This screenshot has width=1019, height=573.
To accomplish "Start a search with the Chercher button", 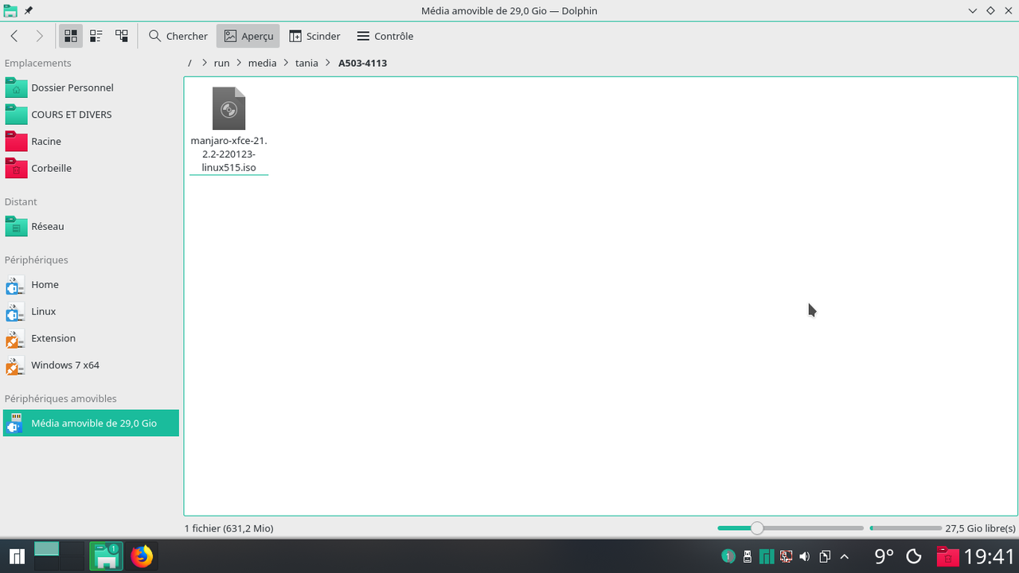I will (x=178, y=36).
